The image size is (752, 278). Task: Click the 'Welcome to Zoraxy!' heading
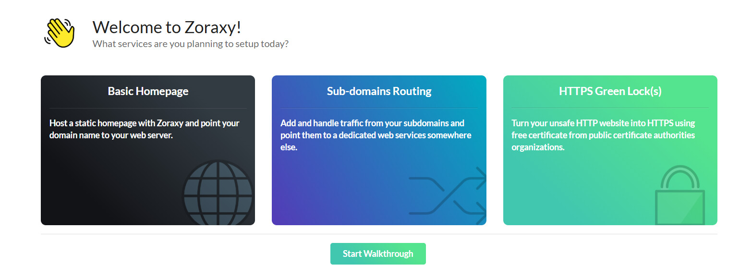point(167,27)
